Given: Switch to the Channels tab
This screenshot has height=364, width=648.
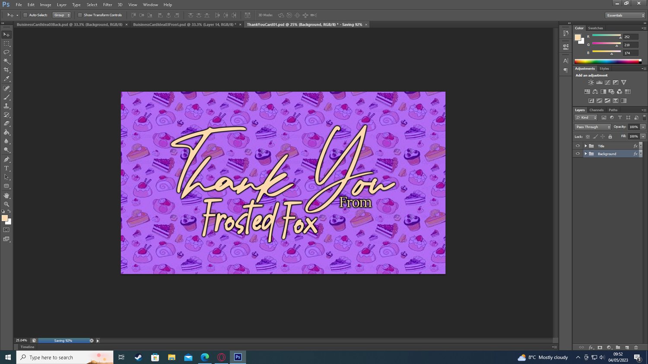Looking at the screenshot, I should tap(597, 110).
